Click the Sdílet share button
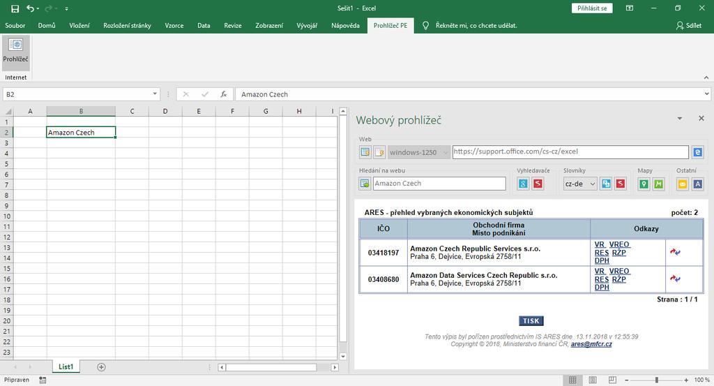Image resolution: width=714 pixels, height=386 pixels. click(688, 26)
